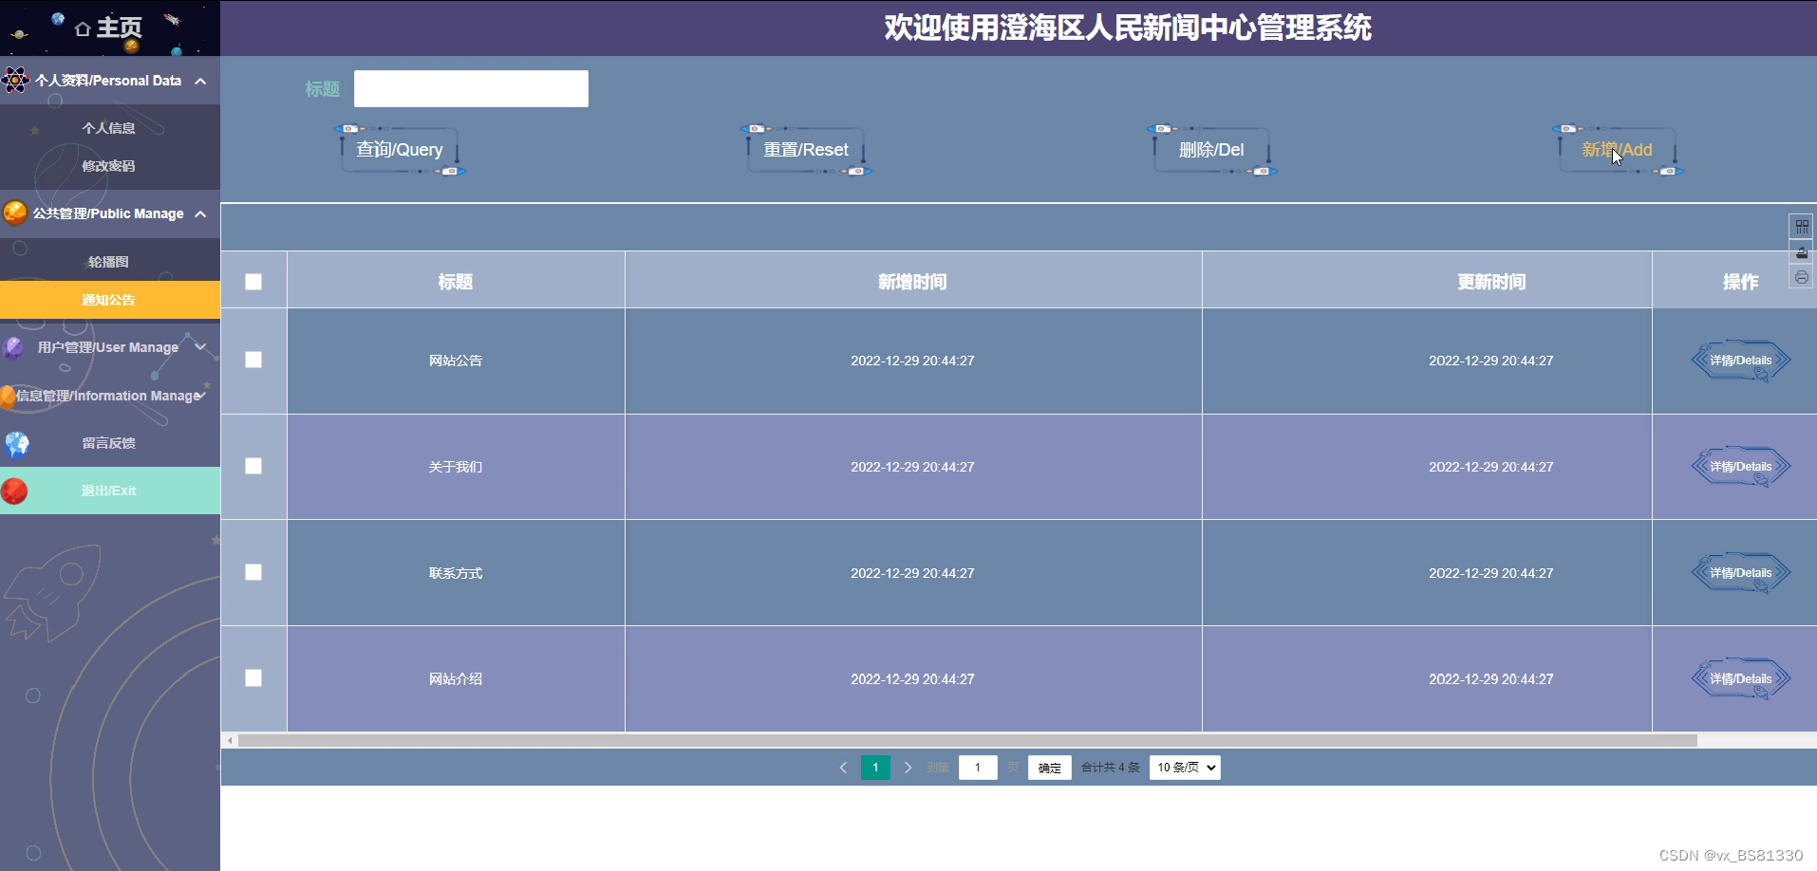Open the 轮播图 menu item
The image size is (1817, 871).
pos(109,262)
